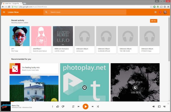Click the volume speaker icon
Viewport: 171px width, 112px height.
point(154,106)
